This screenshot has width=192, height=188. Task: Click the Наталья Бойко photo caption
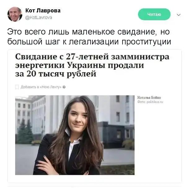click(149, 98)
